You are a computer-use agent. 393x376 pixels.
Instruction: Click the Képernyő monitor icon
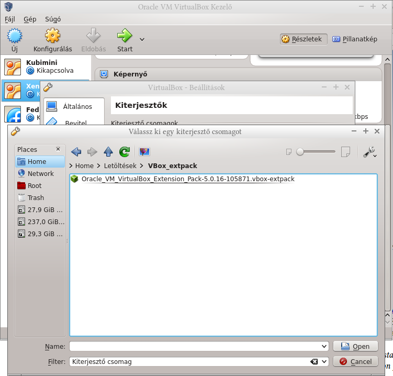coord(104,74)
